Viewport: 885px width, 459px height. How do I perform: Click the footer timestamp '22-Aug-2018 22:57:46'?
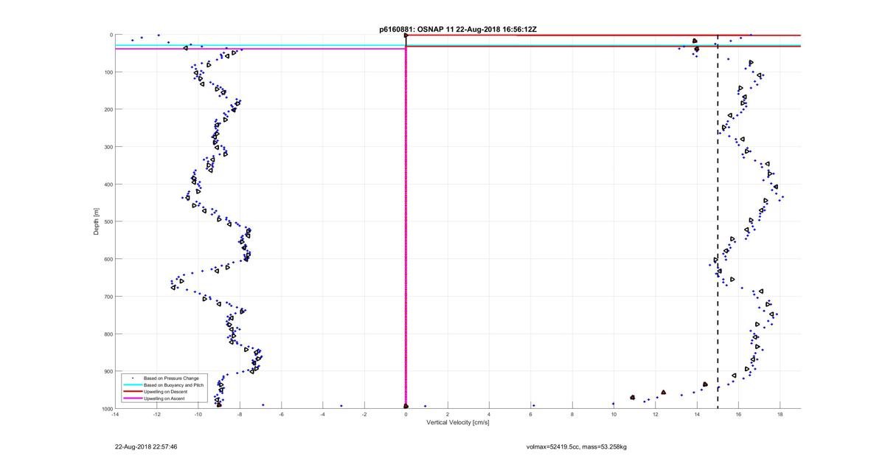[x=146, y=446]
